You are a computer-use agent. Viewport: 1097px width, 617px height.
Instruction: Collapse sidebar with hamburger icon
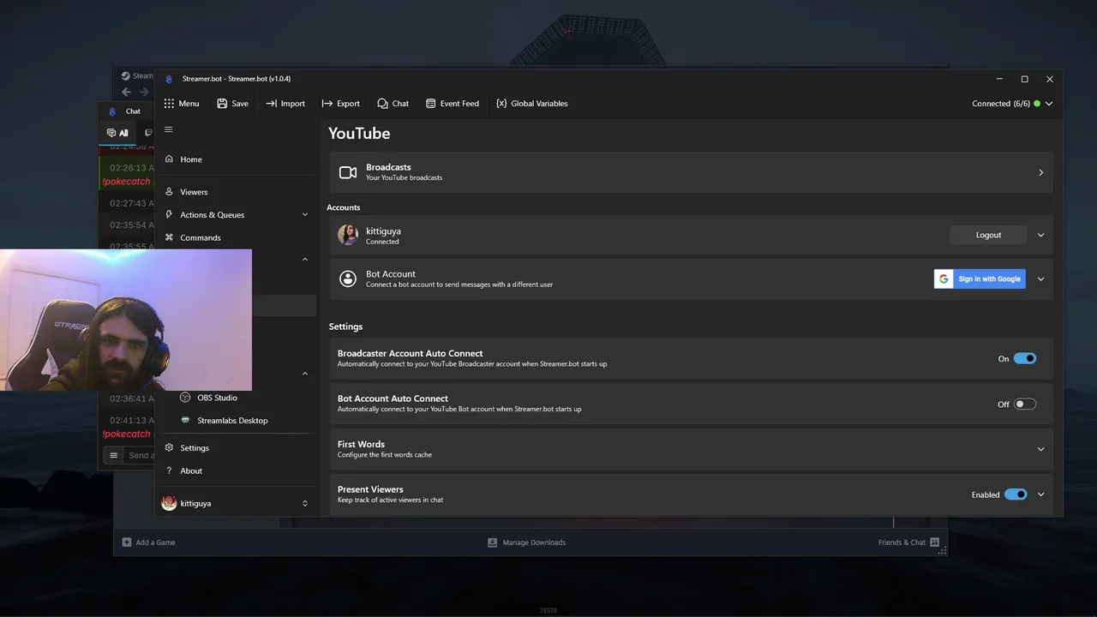pyautogui.click(x=169, y=129)
